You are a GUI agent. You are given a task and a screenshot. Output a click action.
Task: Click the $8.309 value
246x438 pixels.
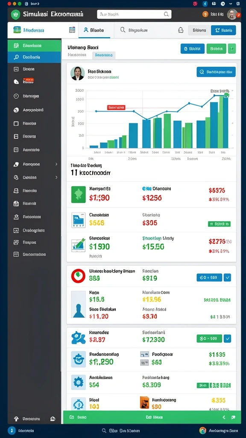click(152, 385)
